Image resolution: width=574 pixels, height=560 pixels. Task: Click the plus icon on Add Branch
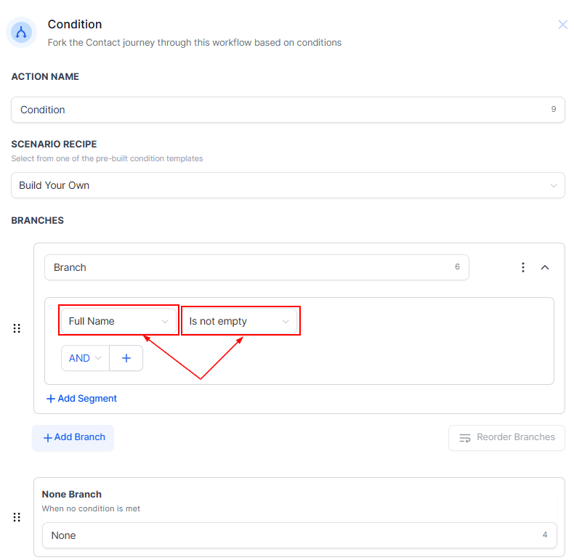(48, 438)
